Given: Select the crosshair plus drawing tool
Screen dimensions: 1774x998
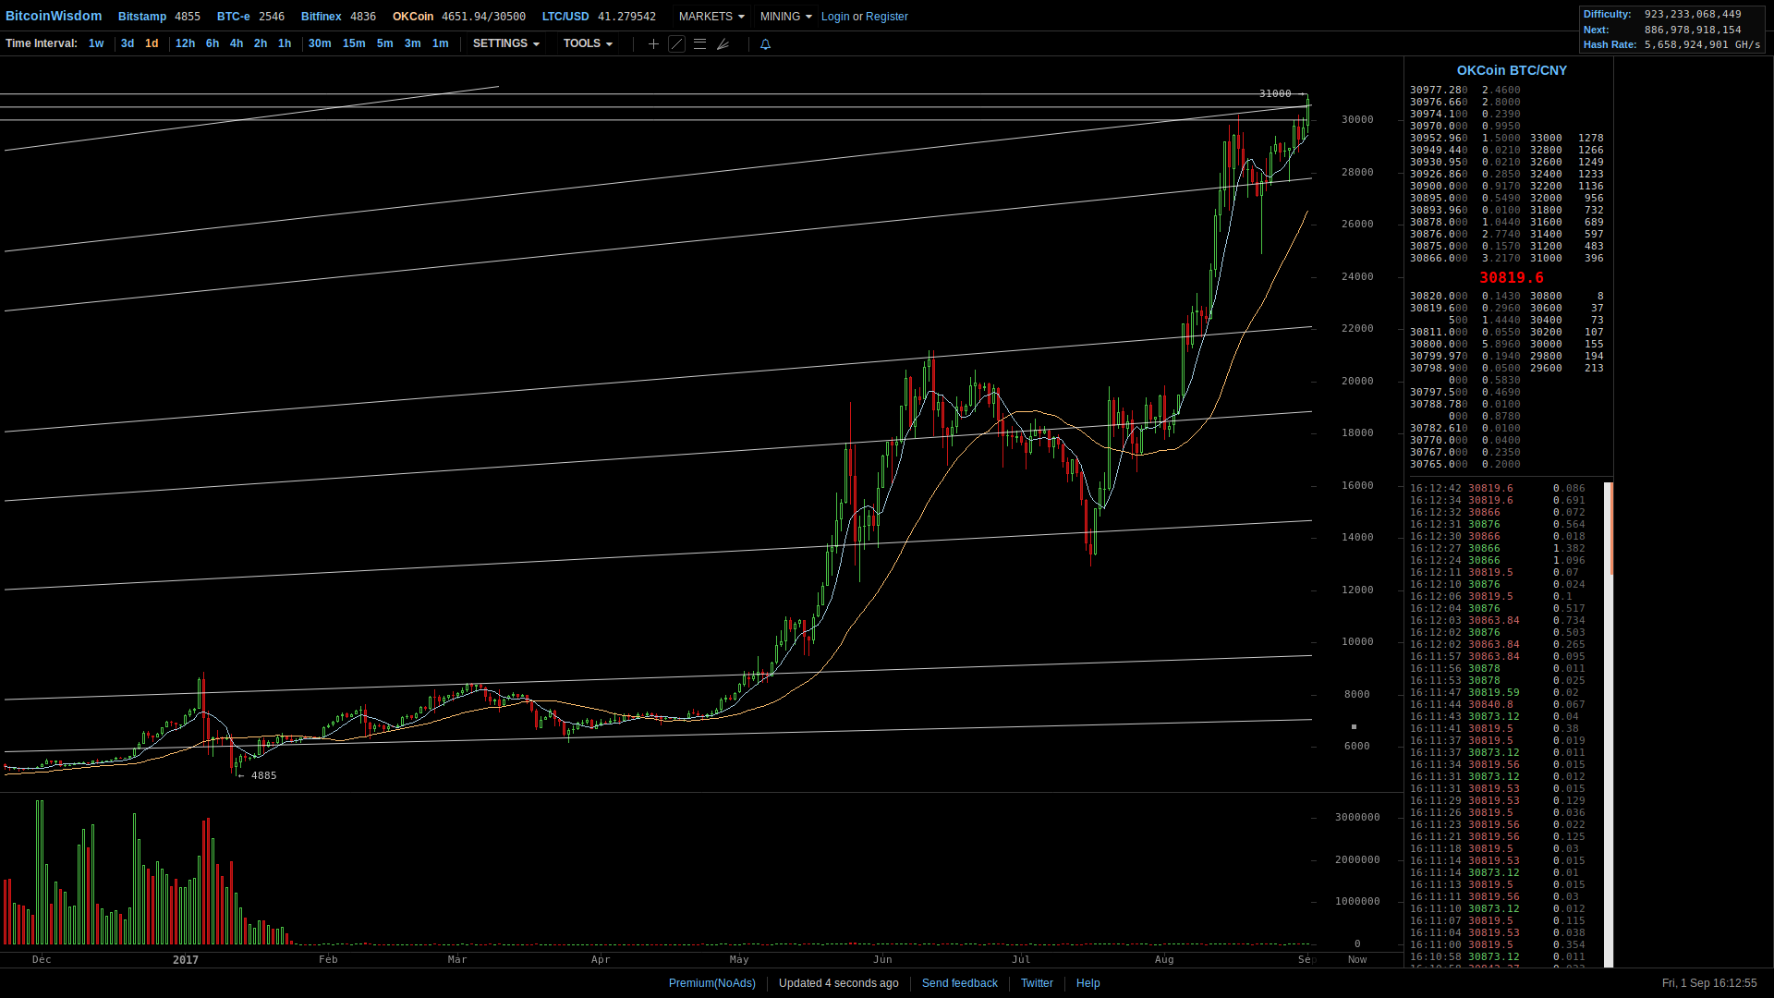Looking at the screenshot, I should [x=652, y=43].
